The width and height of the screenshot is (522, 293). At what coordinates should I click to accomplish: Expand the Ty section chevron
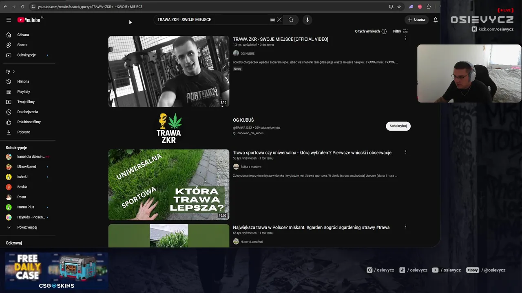click(13, 72)
